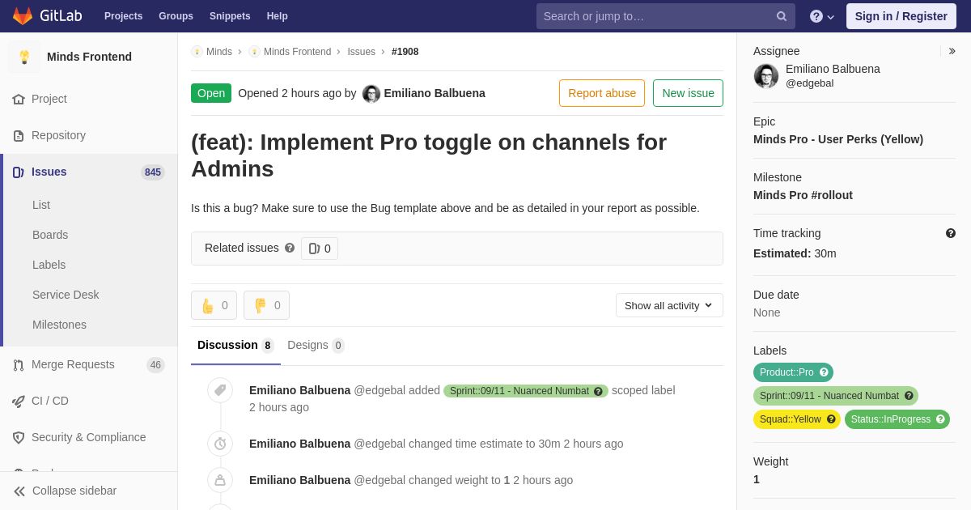The width and height of the screenshot is (971, 510).
Task: Click the Merge Requests count badge 46
Action: [x=155, y=365]
